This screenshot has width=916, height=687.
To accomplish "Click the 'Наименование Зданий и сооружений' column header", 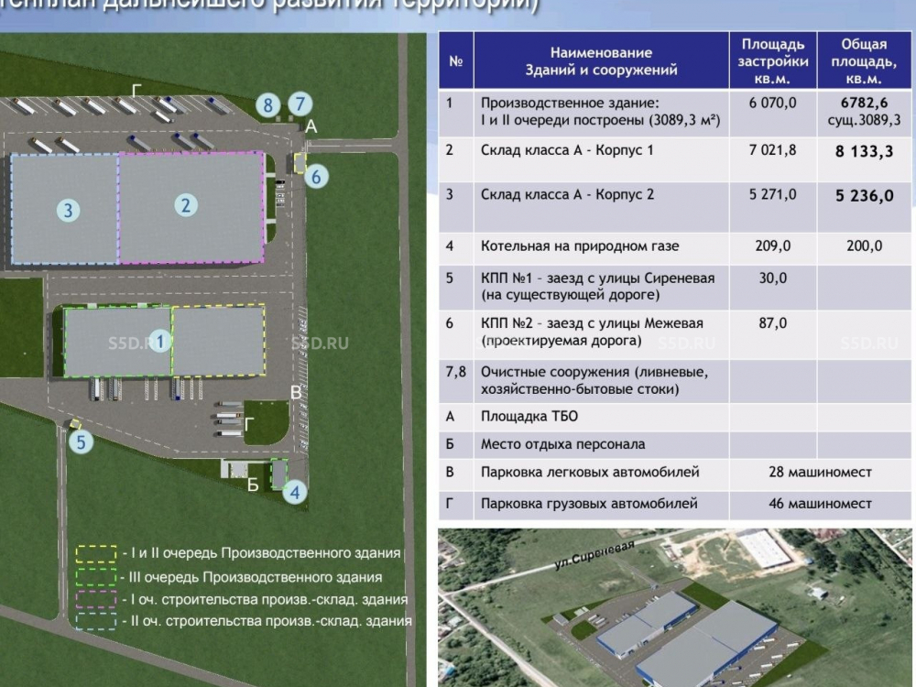I will (601, 61).
